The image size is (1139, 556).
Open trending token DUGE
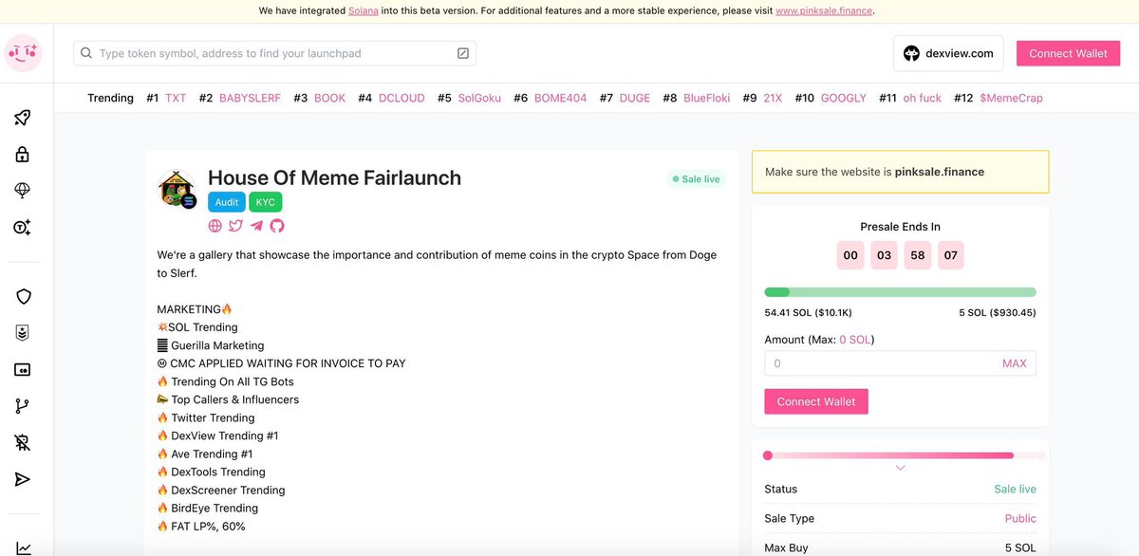[x=635, y=98]
